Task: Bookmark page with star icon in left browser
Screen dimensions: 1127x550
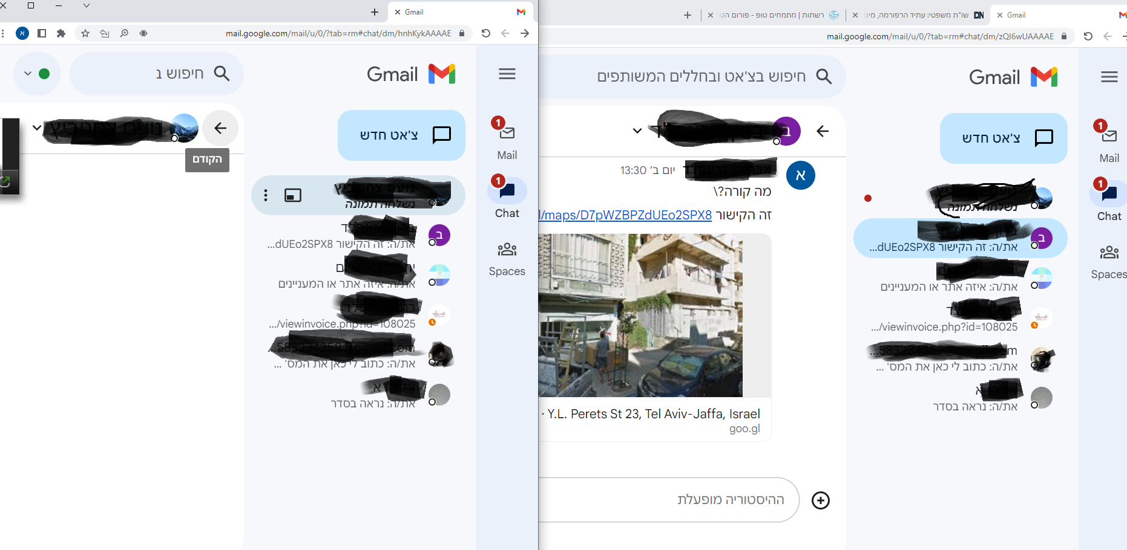Action: [85, 33]
